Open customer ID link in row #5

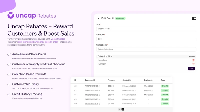91,99
